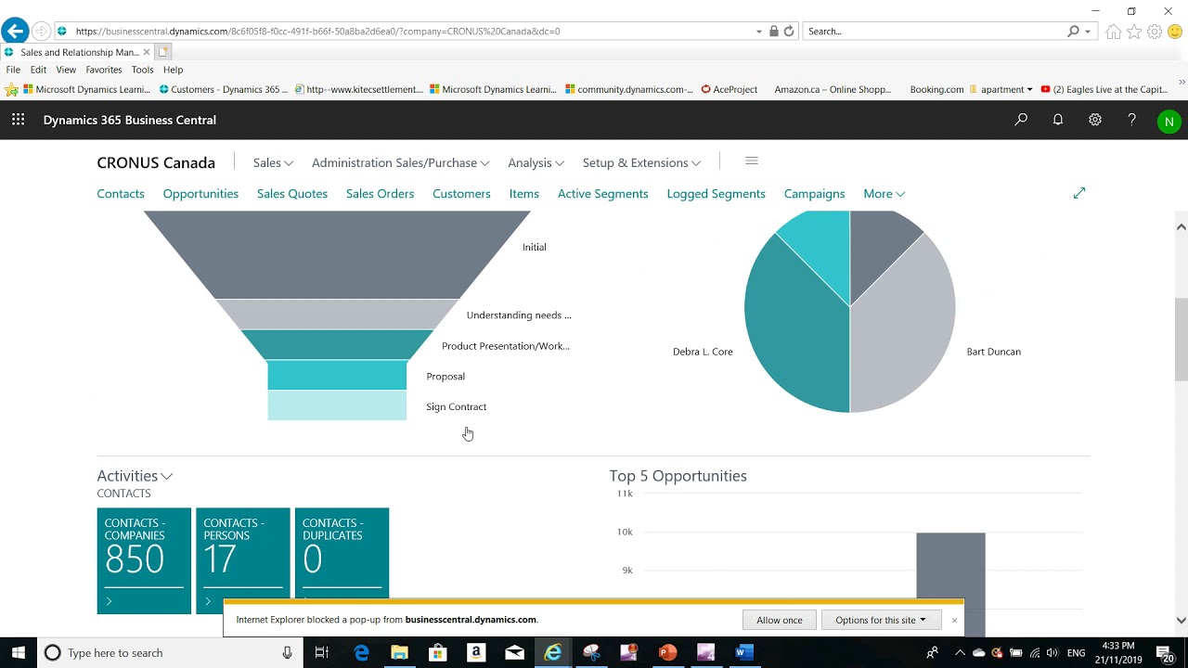Open the Contacts - Companies 850 tile

tap(144, 560)
